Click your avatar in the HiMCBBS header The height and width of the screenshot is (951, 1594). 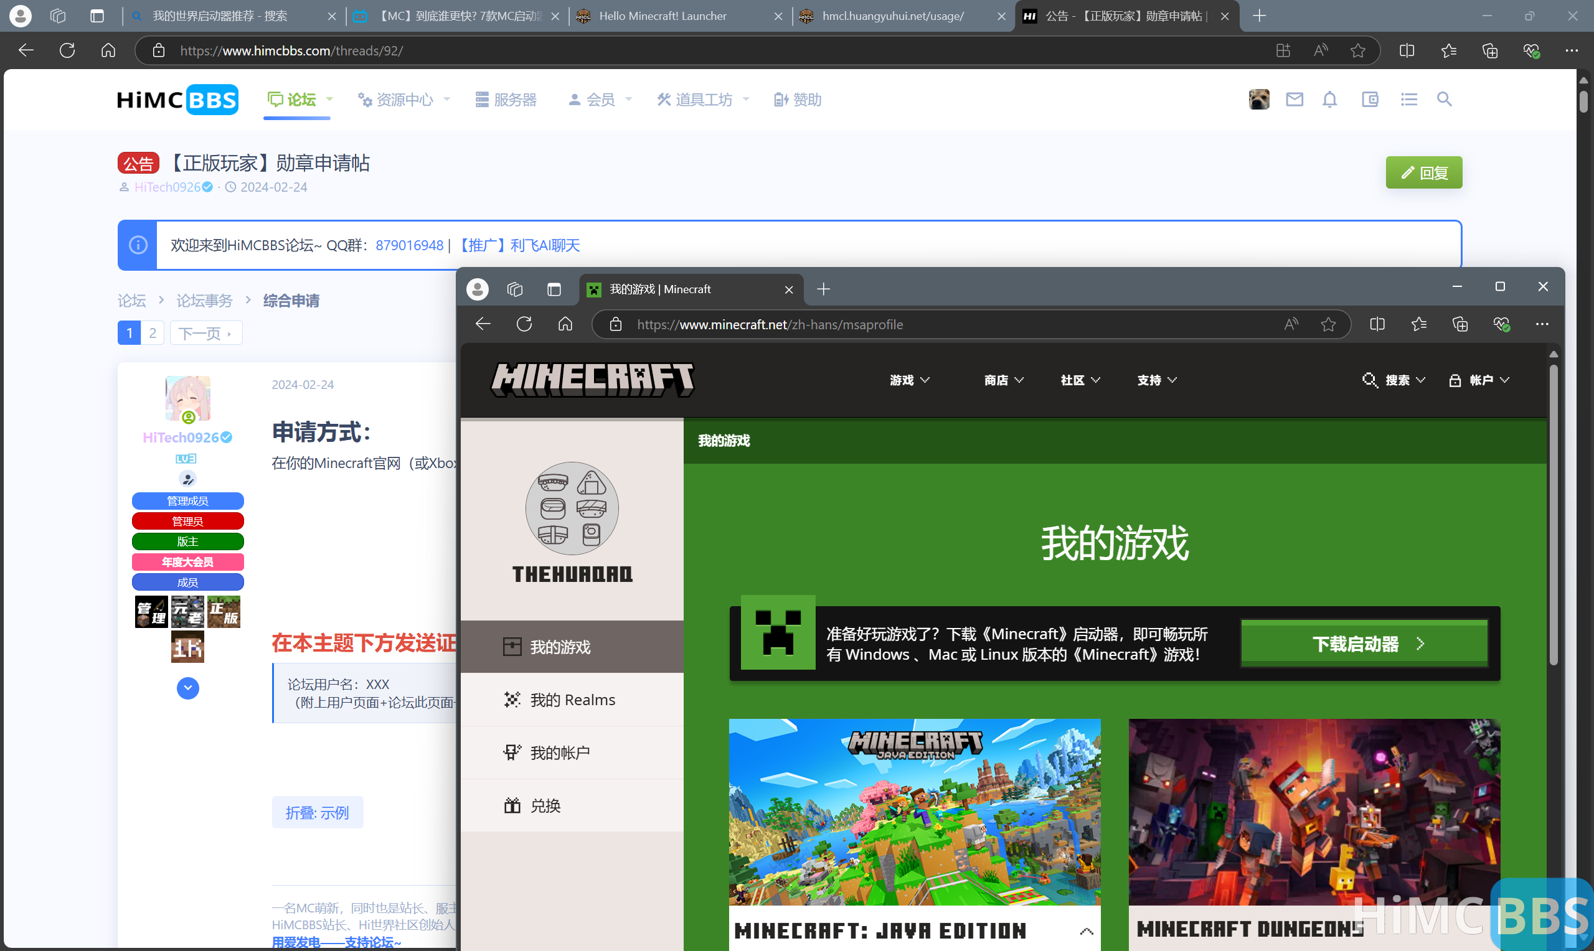pos(1258,100)
